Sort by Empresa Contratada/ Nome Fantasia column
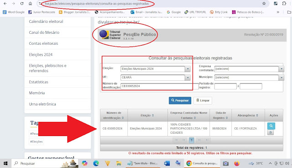This screenshot has height=168, width=292. 188,115
